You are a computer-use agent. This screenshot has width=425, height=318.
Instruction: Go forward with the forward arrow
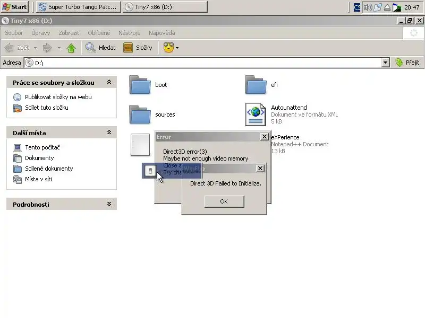click(x=47, y=48)
